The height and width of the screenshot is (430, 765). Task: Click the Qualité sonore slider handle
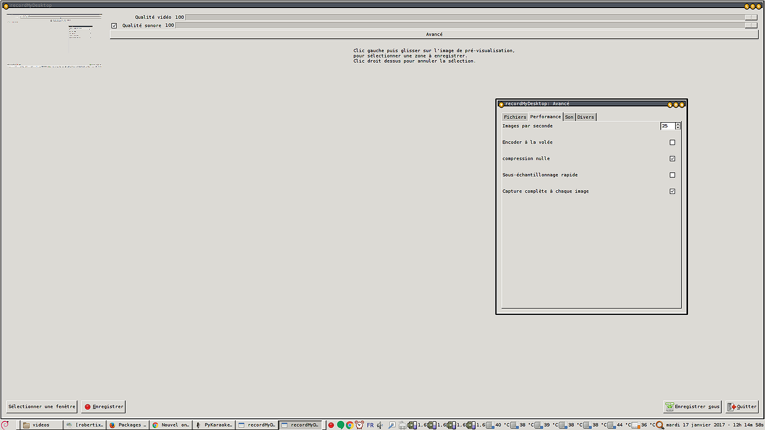click(751, 25)
